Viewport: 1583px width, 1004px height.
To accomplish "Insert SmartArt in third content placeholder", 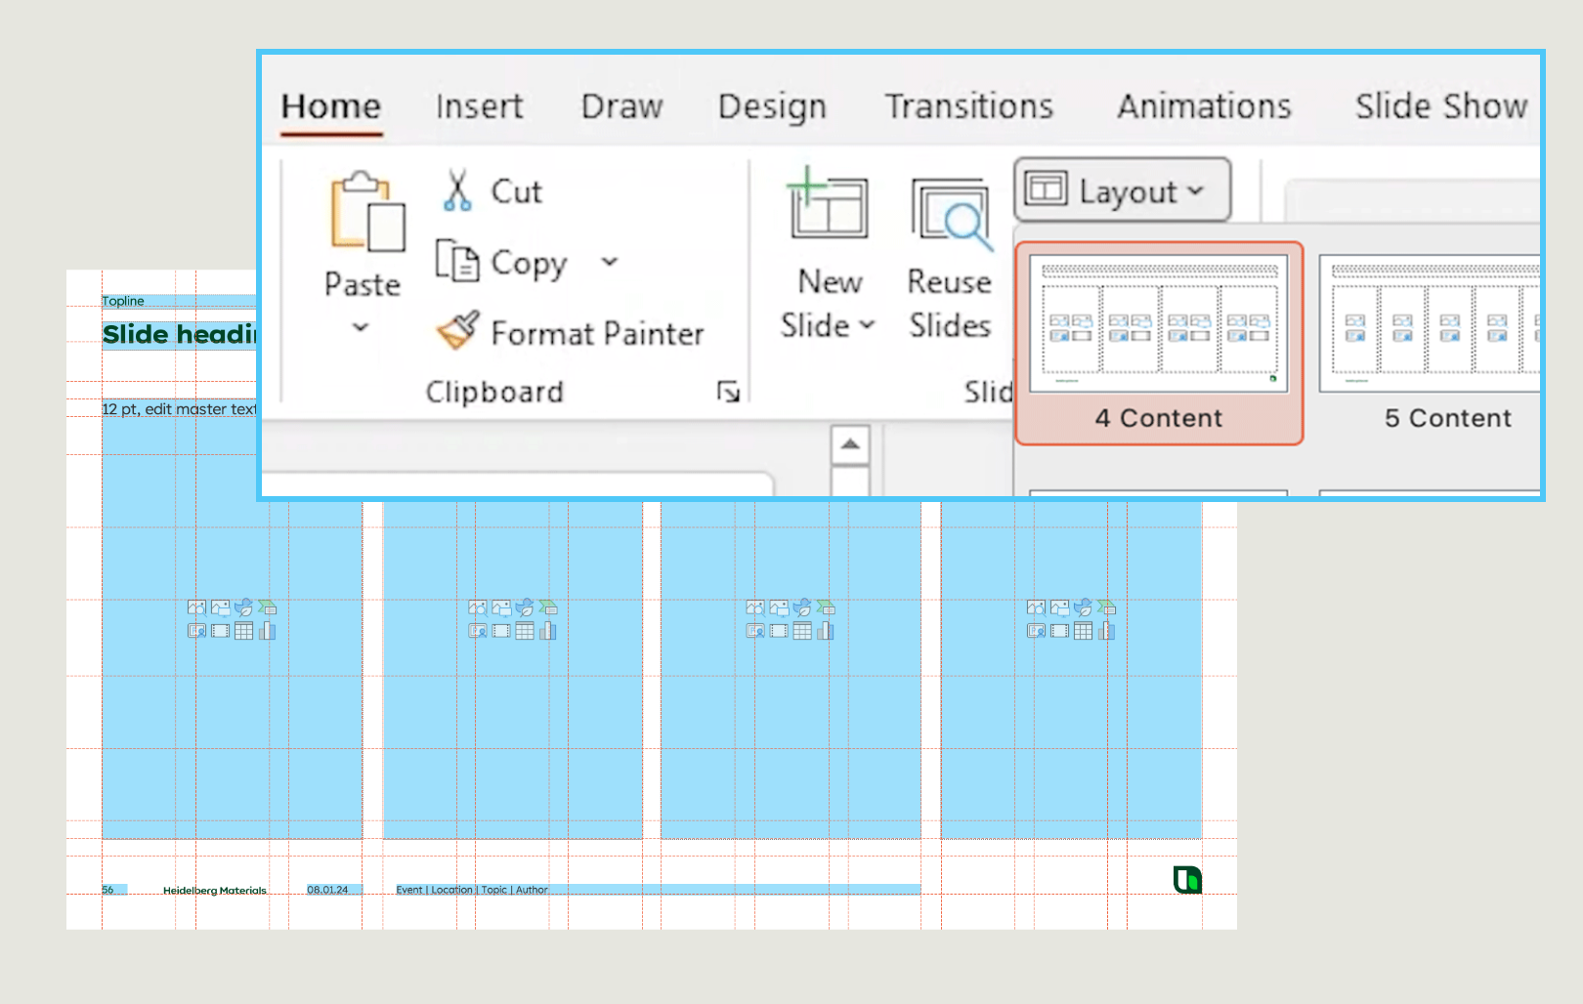I will pos(825,607).
